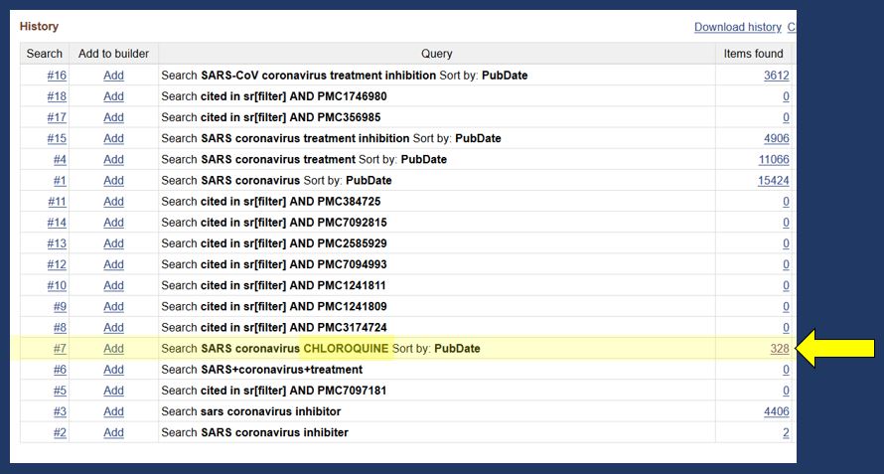The height and width of the screenshot is (474, 884).
Task: Add chloroquine search #7 to builder
Action: 113,349
